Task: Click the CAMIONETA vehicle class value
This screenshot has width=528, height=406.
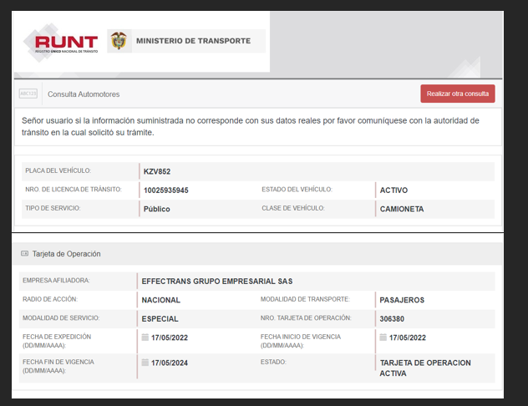Action: pos(402,209)
